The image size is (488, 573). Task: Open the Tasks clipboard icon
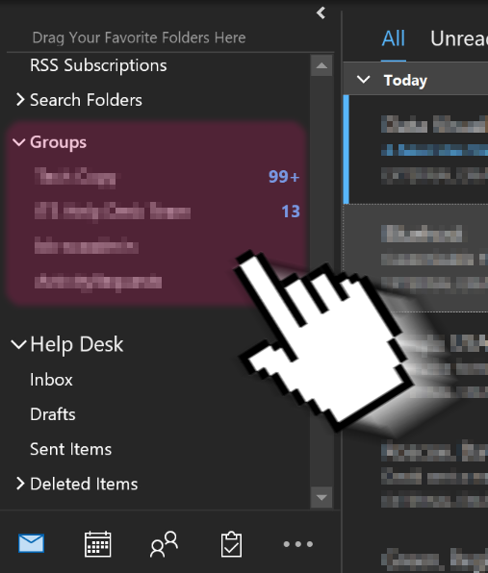tap(231, 544)
